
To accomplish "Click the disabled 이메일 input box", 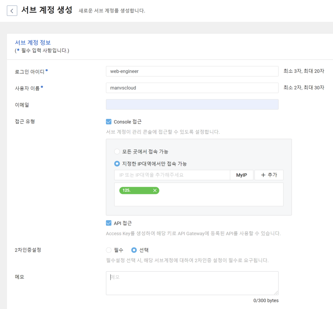I will [192, 104].
